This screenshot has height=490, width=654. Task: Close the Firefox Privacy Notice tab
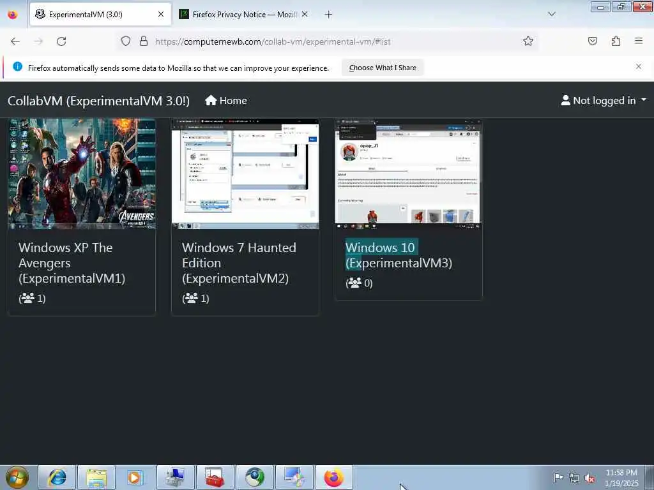coord(305,14)
